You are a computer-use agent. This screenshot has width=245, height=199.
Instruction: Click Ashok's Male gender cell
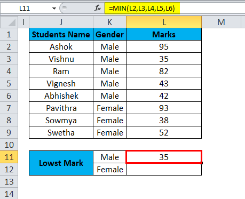click(109, 46)
